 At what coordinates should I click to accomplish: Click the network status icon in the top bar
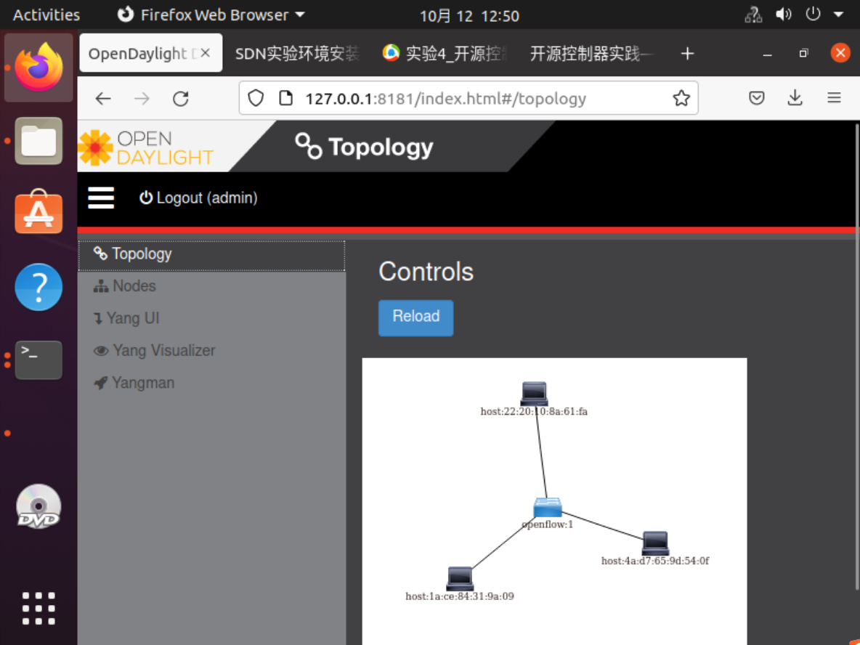click(753, 15)
